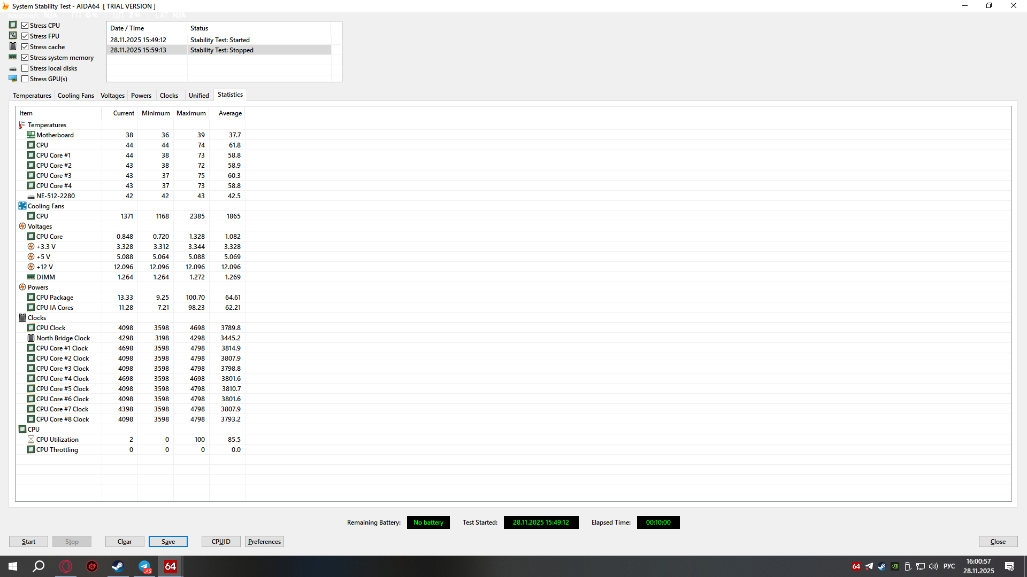Screen dimensions: 1027x577
Task: Click the Stress GPU(s) icon in the sidebar
Action: coord(13,78)
